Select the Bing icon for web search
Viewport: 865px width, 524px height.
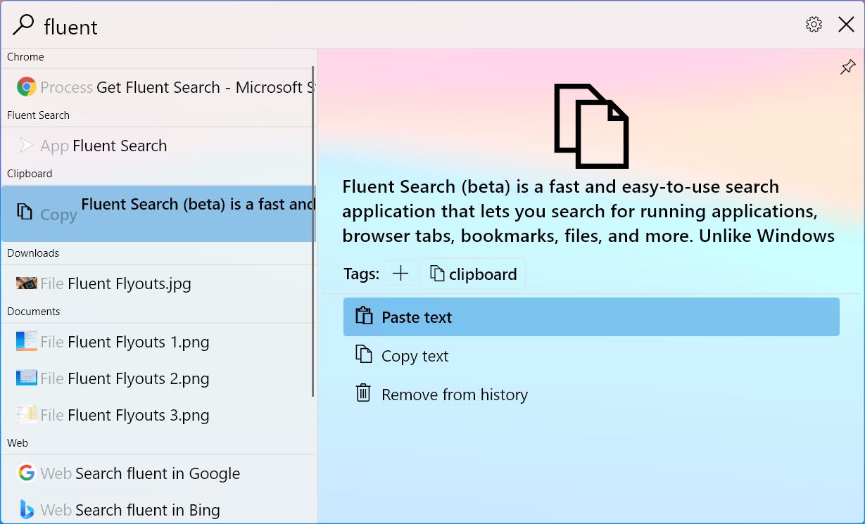(26, 509)
